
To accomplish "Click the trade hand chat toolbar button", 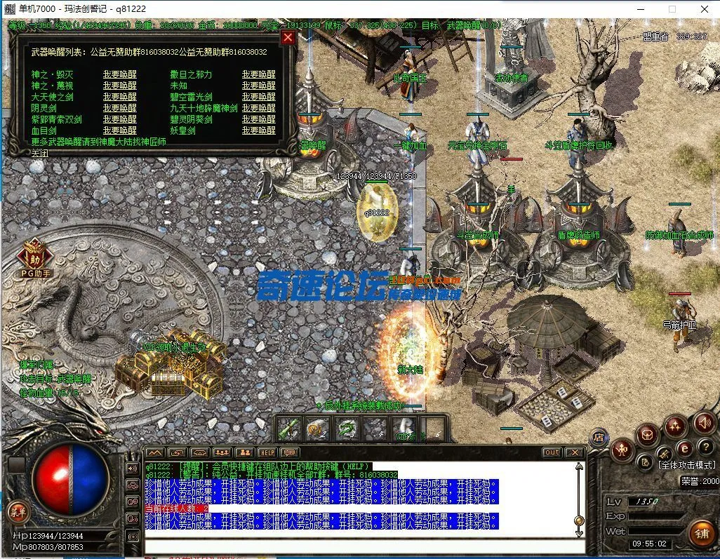I will (177, 452).
